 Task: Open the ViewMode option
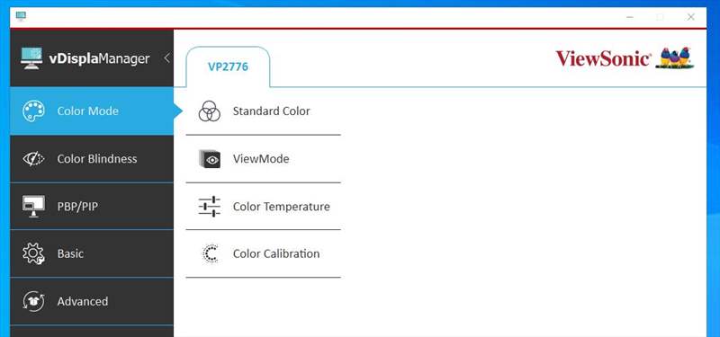(263, 159)
